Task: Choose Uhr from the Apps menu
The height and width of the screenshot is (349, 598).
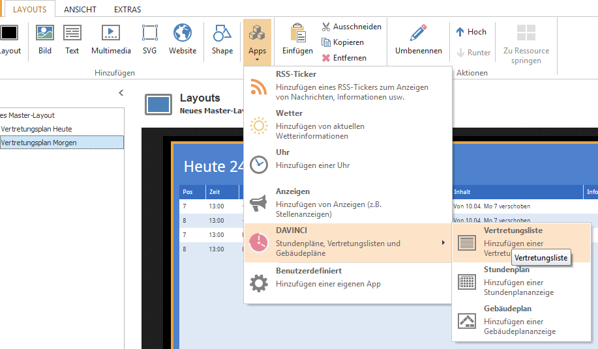Action: click(348, 165)
